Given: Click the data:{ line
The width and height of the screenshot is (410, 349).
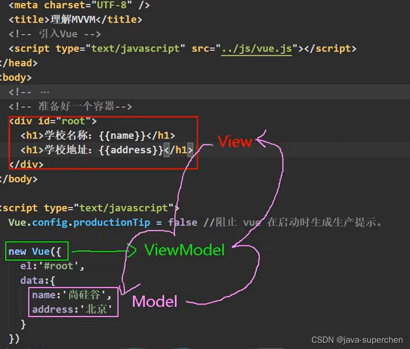Looking at the screenshot, I should (x=38, y=281).
